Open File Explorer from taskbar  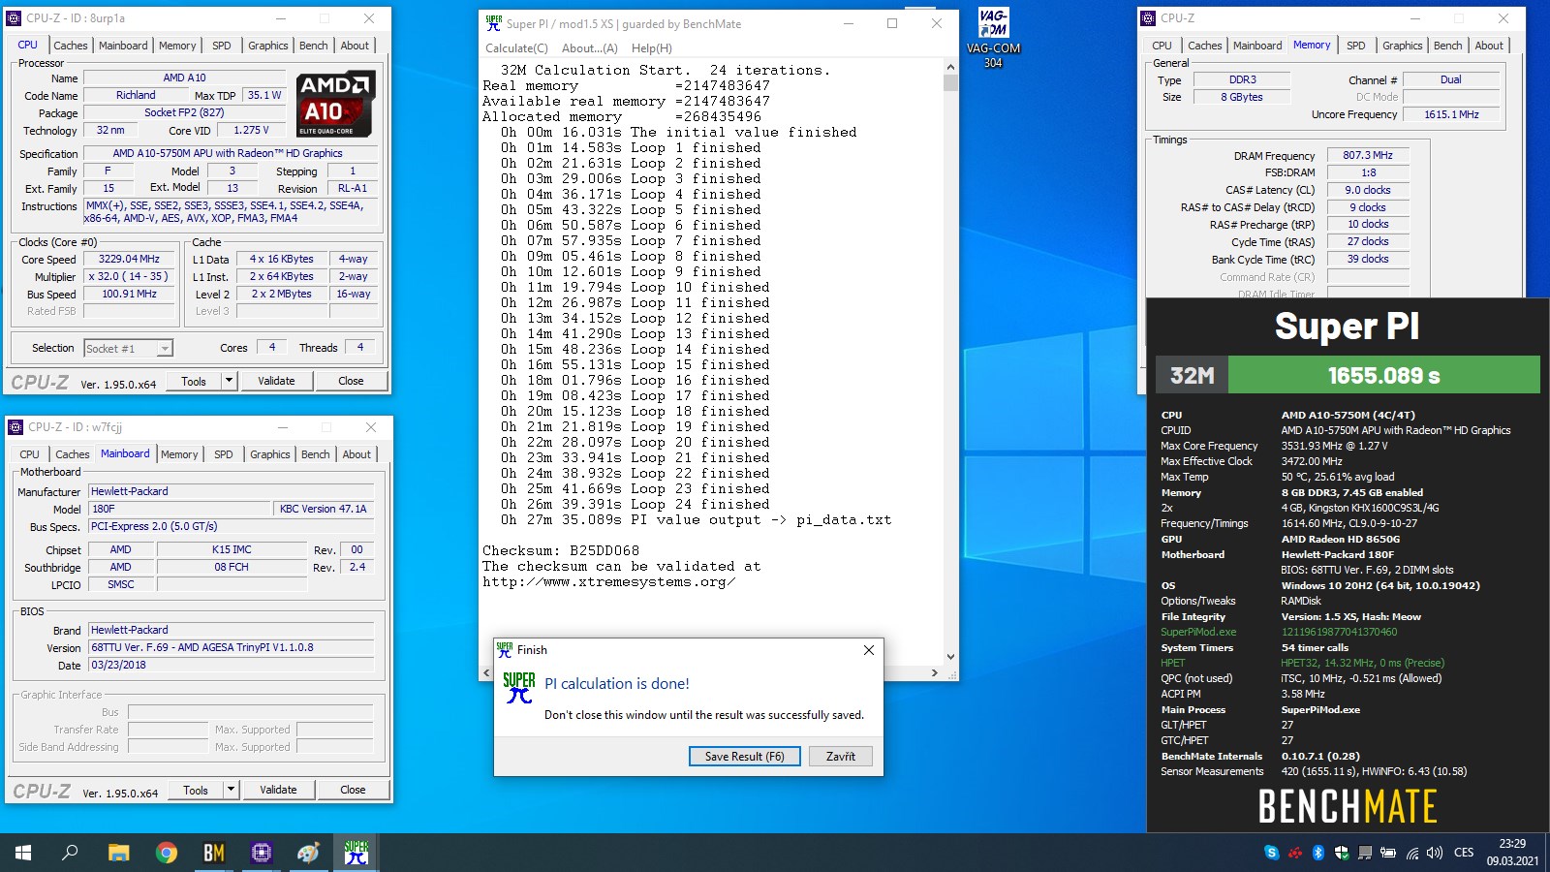coord(118,853)
